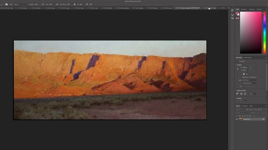Image resolution: width=268 pixels, height=150 pixels.
Task: Filter layers by smart object icon
Action: [x=259, y=110]
